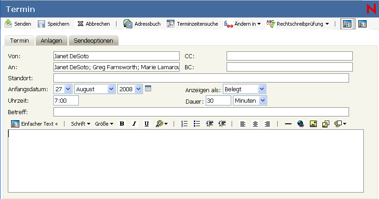The width and height of the screenshot is (379, 199).
Task: Open the Ändern in menu
Action: pos(242,24)
